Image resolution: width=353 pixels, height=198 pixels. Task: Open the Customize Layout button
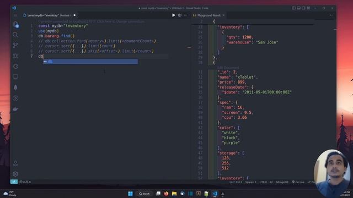(308, 8)
